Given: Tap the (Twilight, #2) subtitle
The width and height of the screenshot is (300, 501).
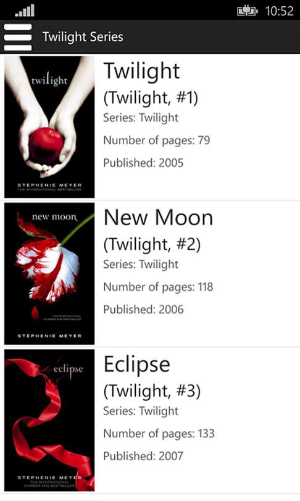Looking at the screenshot, I should (152, 244).
